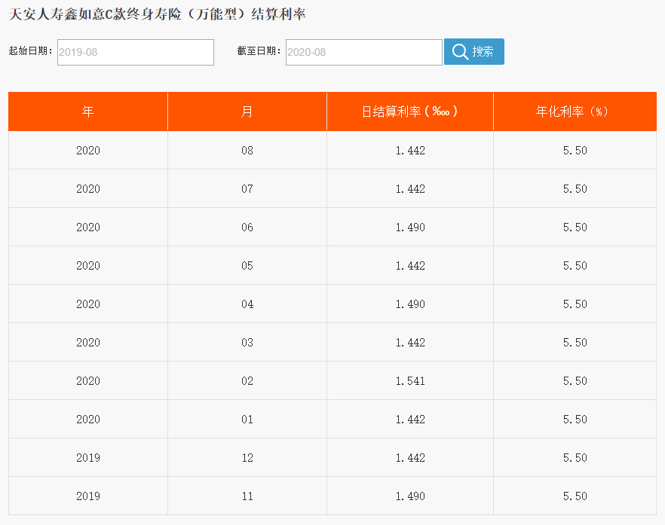Select daily rate 1.442 in month 05 row
This screenshot has height=525, width=665.
[410, 266]
